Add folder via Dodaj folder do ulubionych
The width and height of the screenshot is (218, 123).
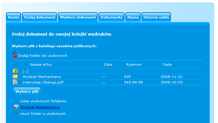(42, 56)
